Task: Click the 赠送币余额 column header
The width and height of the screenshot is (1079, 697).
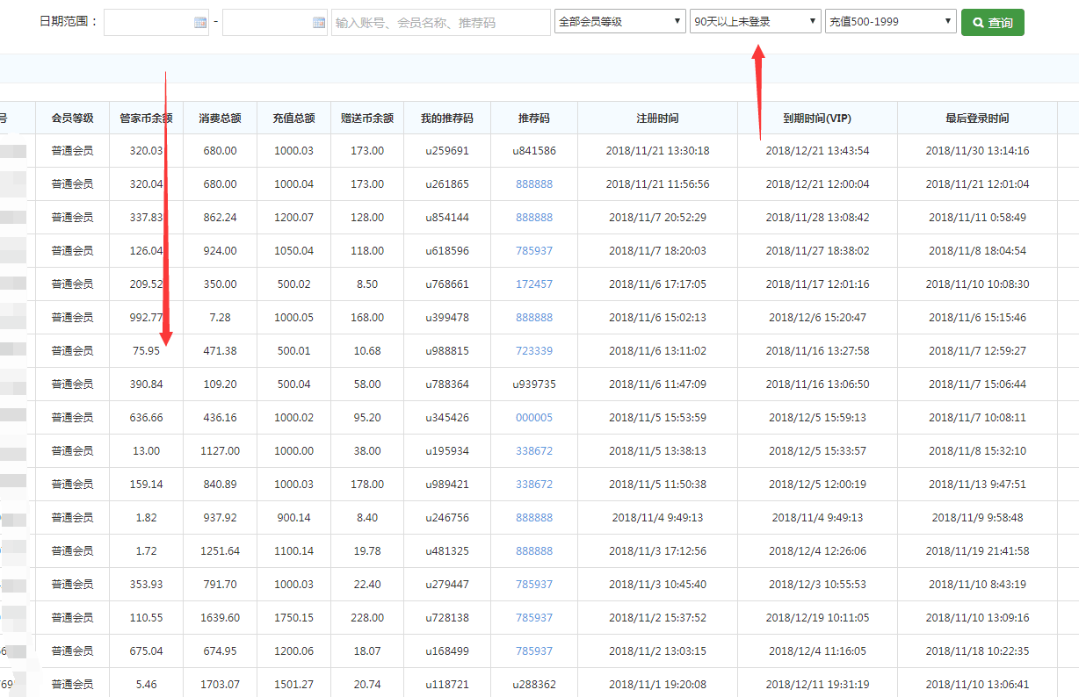Action: click(x=367, y=118)
